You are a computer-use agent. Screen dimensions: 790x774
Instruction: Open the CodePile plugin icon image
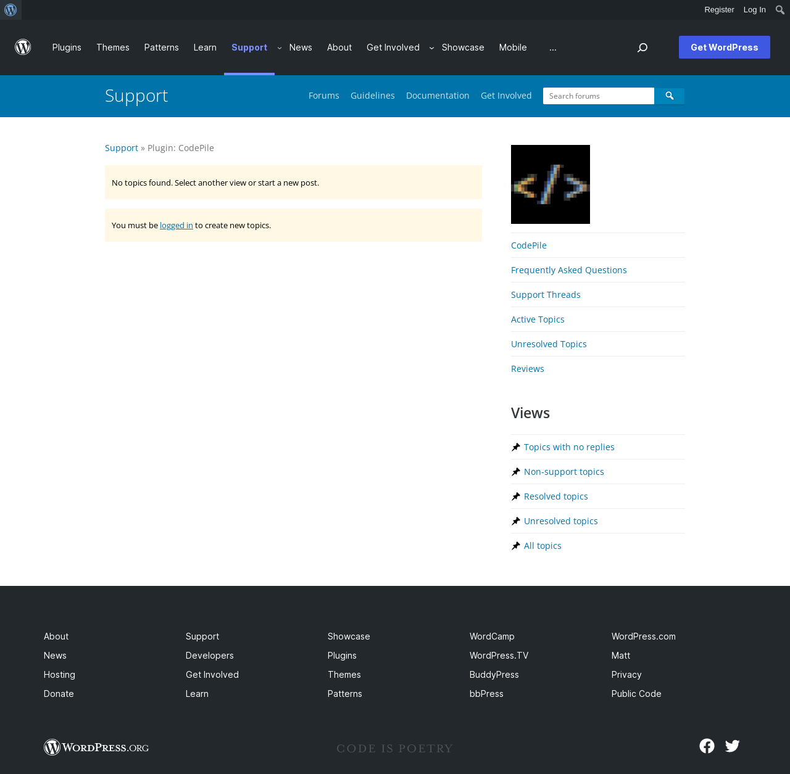(551, 184)
